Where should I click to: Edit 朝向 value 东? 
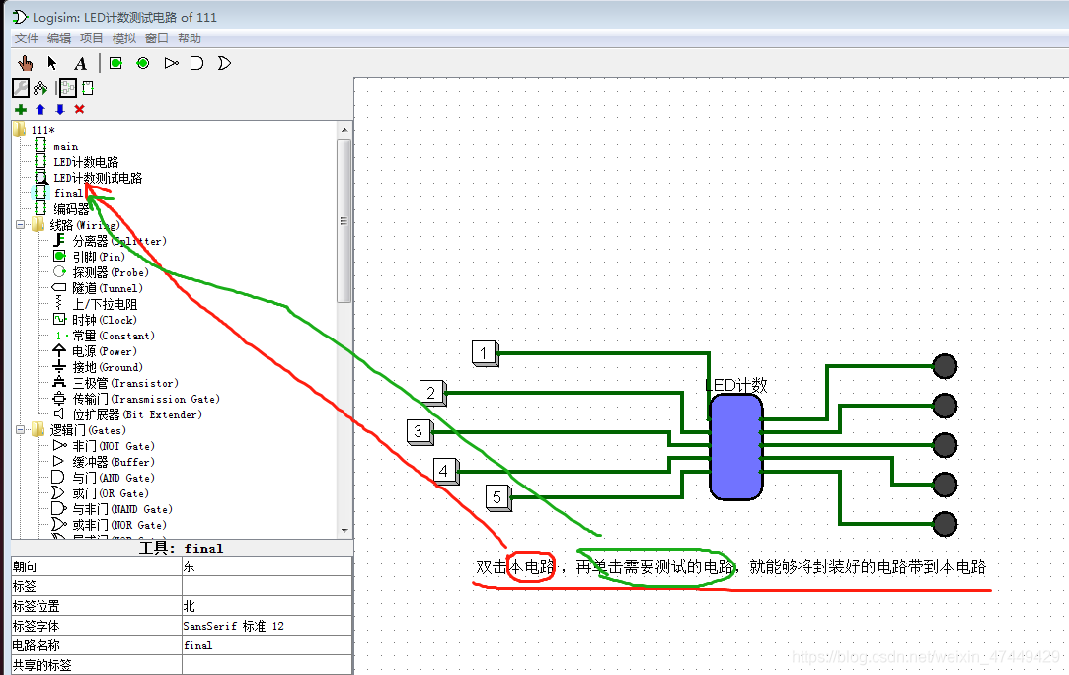[267, 566]
